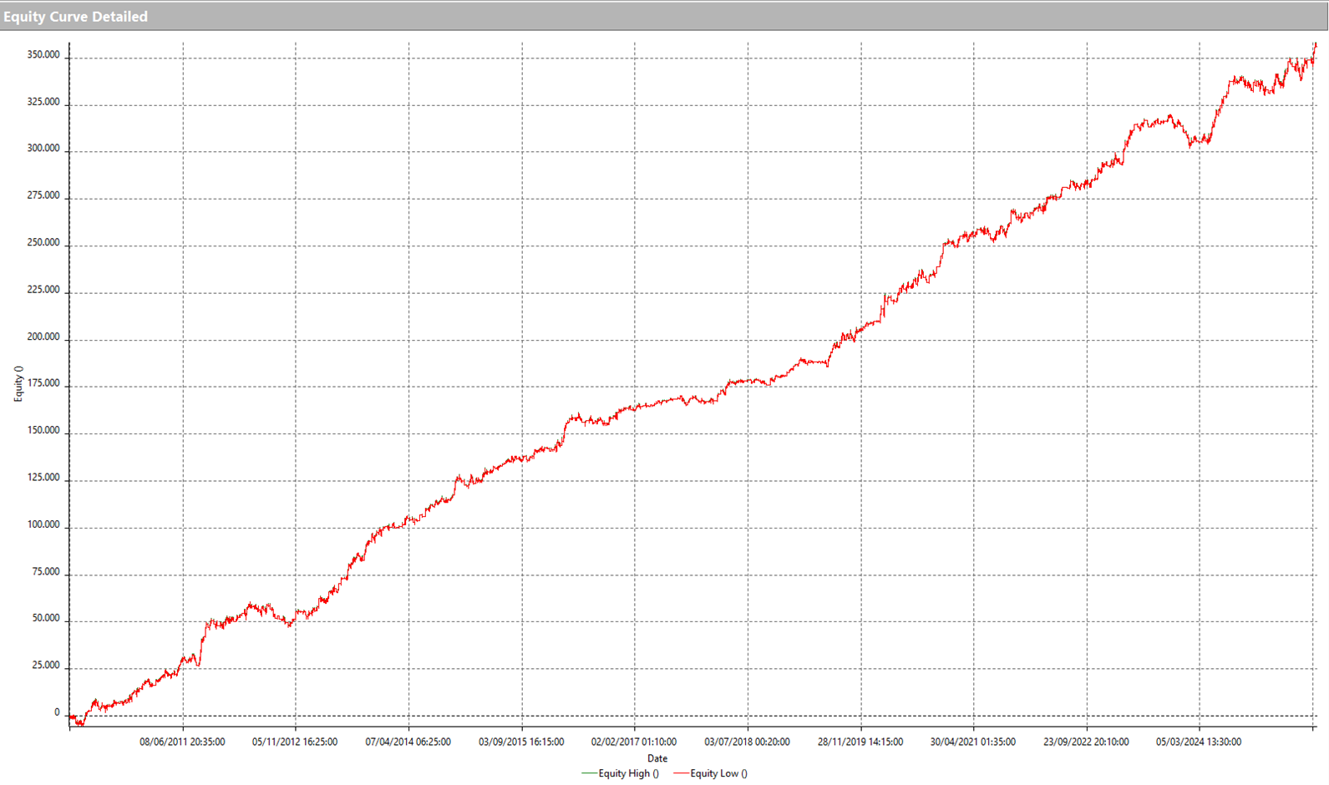The width and height of the screenshot is (1329, 785).
Task: Select the 07/04/2014 06:25:00 axis label
Action: 408,742
